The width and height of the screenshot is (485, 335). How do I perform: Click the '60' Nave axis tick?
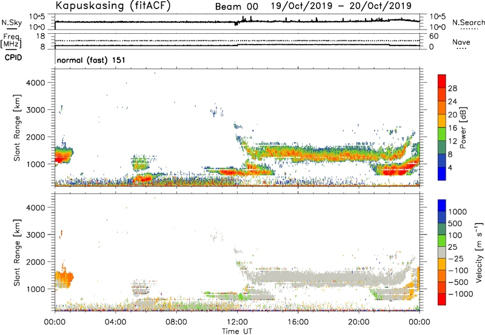433,36
